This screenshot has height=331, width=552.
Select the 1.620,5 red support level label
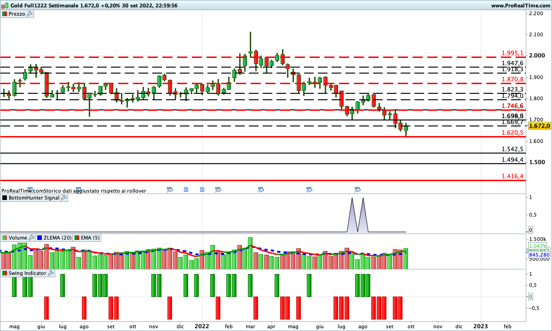pos(512,132)
